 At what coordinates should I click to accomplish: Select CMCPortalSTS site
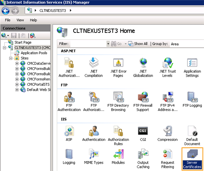pos(38,84)
